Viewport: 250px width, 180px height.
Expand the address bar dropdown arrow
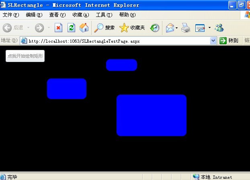(x=213, y=41)
